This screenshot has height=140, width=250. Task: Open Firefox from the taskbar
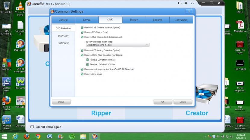[x=27, y=136]
